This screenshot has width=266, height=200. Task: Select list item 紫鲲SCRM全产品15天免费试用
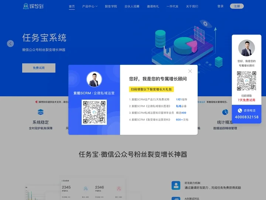149,99
